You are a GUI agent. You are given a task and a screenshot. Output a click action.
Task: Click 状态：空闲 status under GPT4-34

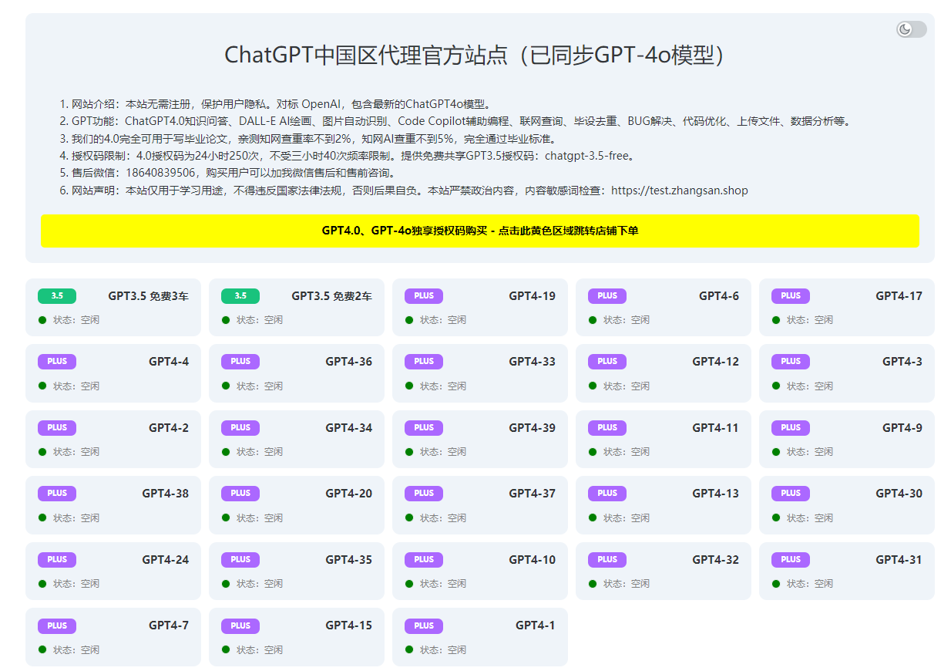pyautogui.click(x=260, y=451)
